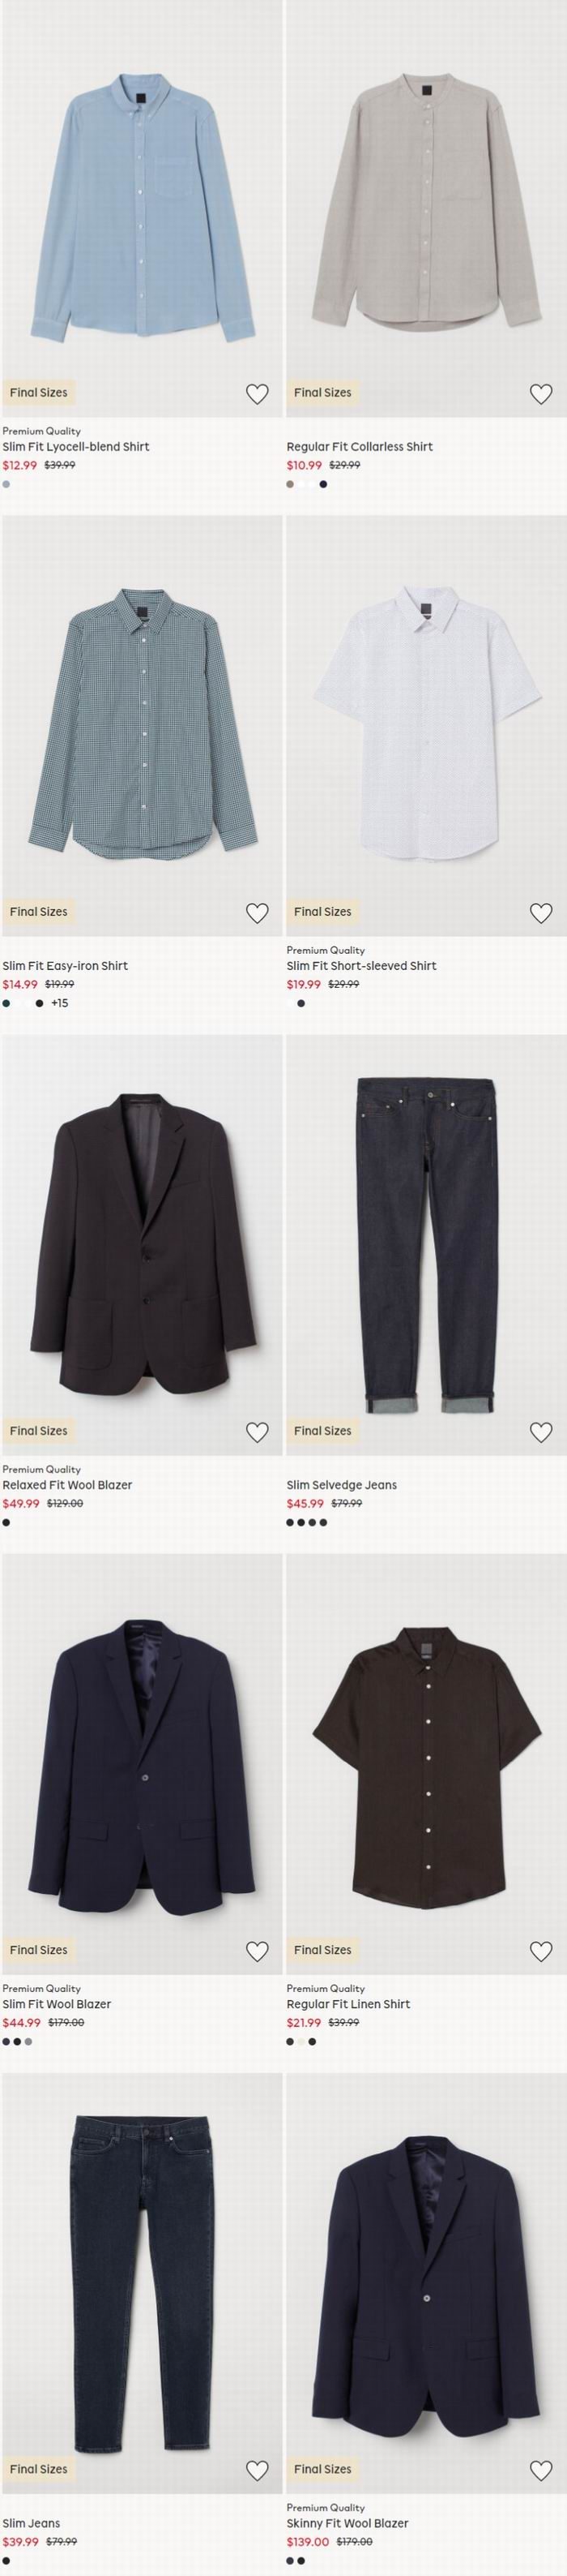Open Slim Fit Lyocell-blend Shirt product link
Screen dimensions: 567x2576
point(76,447)
